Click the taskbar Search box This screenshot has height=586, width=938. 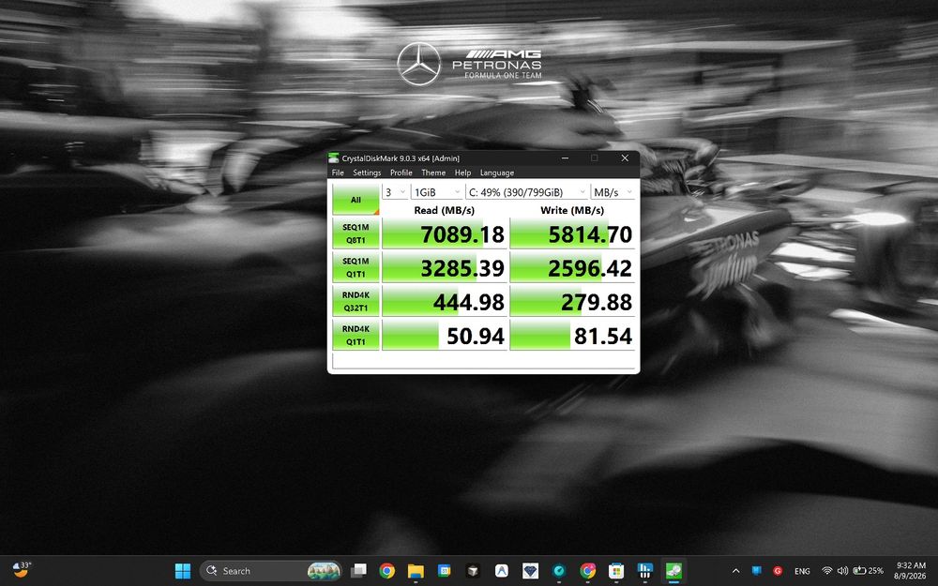click(270, 570)
